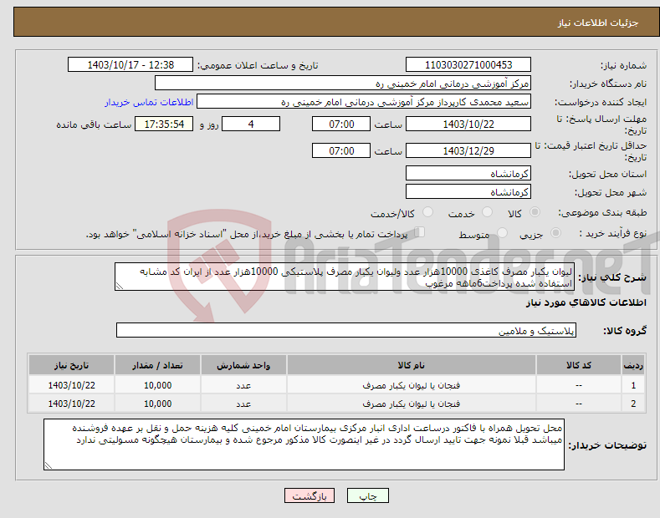Click unit عدد in row 2
Viewport: 660px width, 518px height.
tap(243, 404)
